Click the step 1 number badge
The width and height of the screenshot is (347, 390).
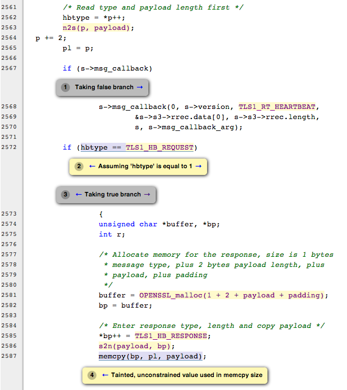click(65, 87)
